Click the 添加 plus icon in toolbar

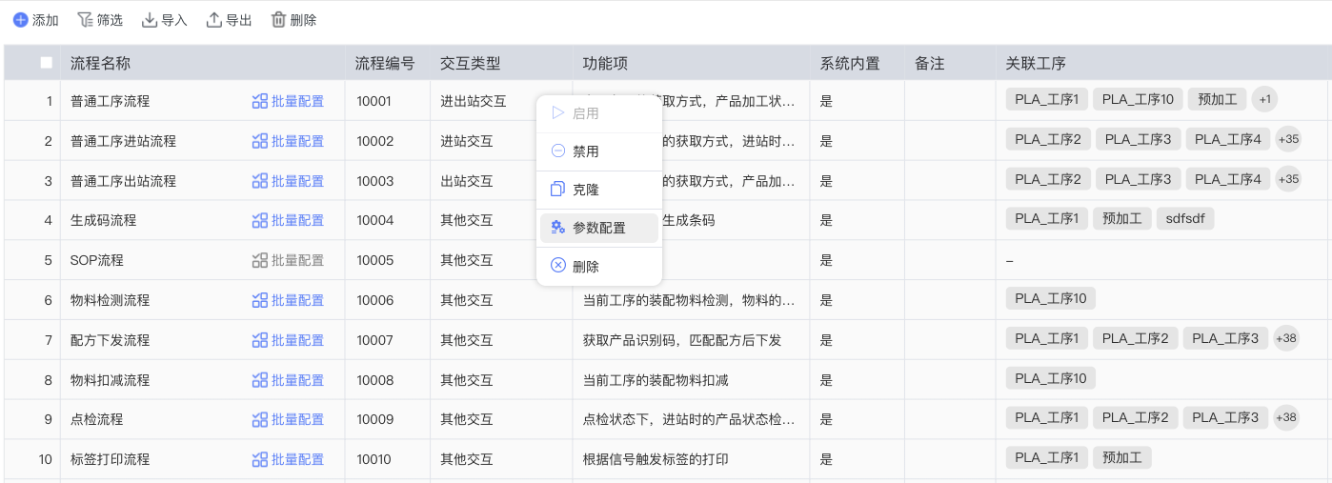click(x=20, y=20)
